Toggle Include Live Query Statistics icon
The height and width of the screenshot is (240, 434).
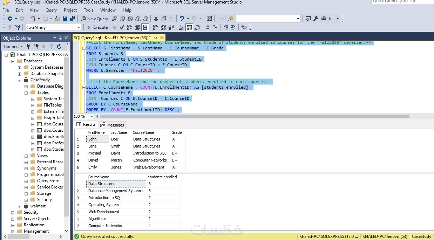point(163,27)
